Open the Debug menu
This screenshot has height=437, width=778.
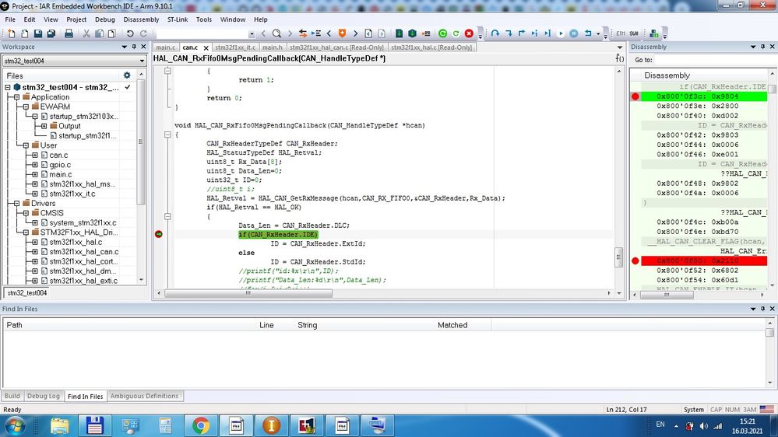(104, 19)
